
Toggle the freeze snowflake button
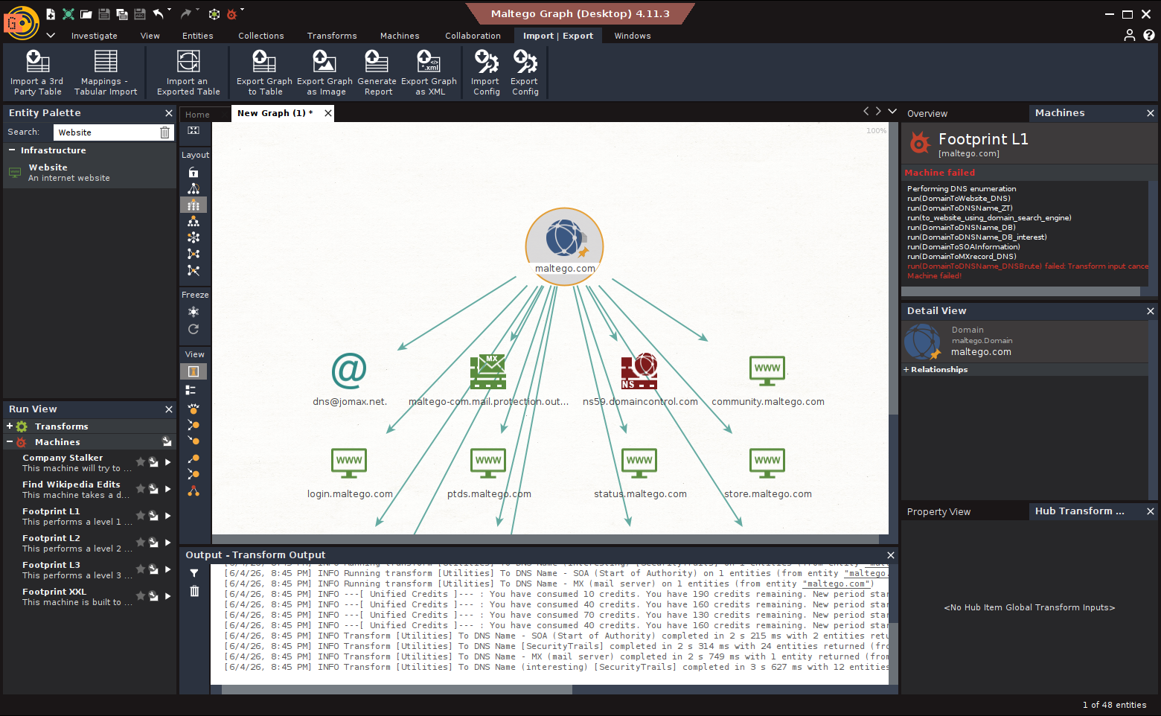pos(193,312)
